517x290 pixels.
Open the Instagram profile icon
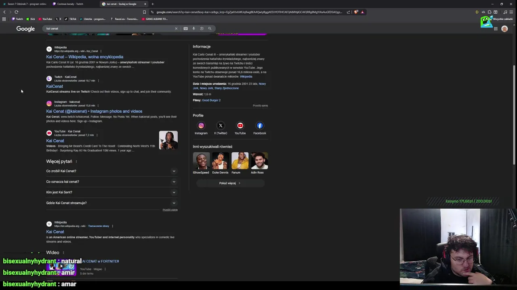pos(201,126)
